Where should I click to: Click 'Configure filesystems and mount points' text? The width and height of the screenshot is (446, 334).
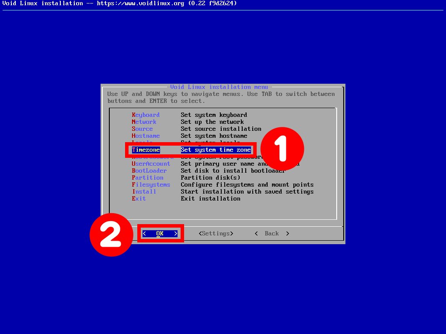(x=247, y=184)
